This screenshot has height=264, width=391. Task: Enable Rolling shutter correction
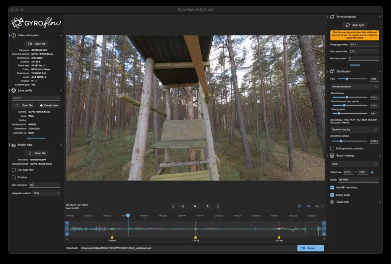click(332, 148)
